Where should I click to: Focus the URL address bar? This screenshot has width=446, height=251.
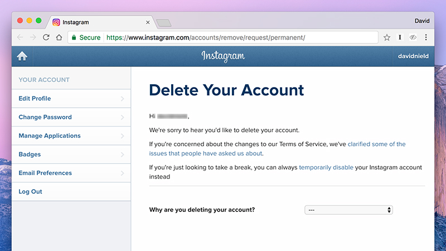(240, 37)
